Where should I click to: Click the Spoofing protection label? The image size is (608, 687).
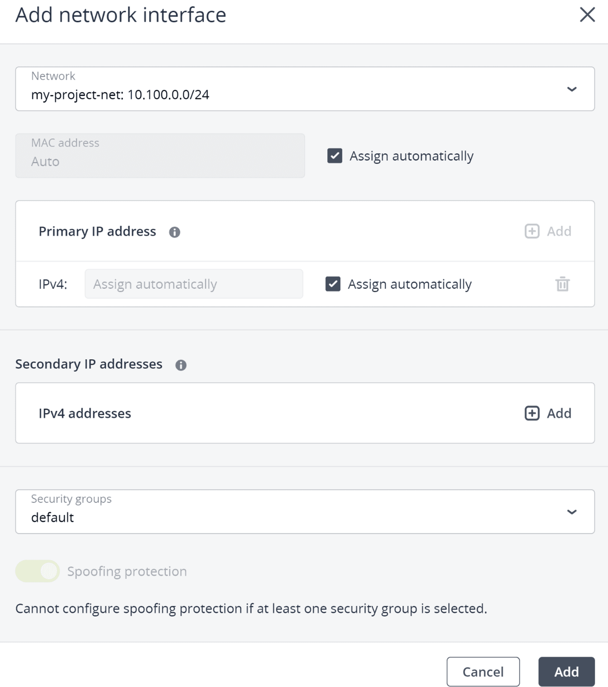pyautogui.click(x=127, y=571)
